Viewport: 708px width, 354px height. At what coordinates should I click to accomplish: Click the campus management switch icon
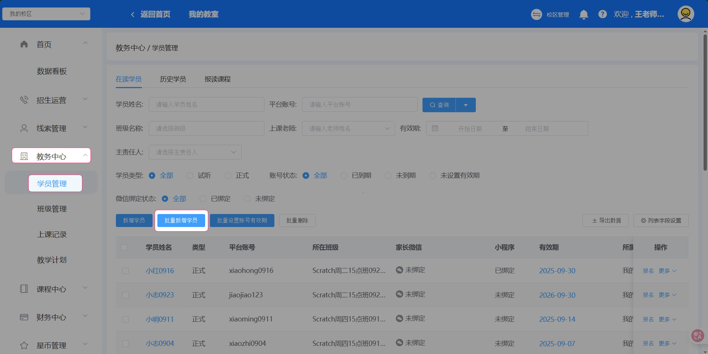(x=536, y=14)
